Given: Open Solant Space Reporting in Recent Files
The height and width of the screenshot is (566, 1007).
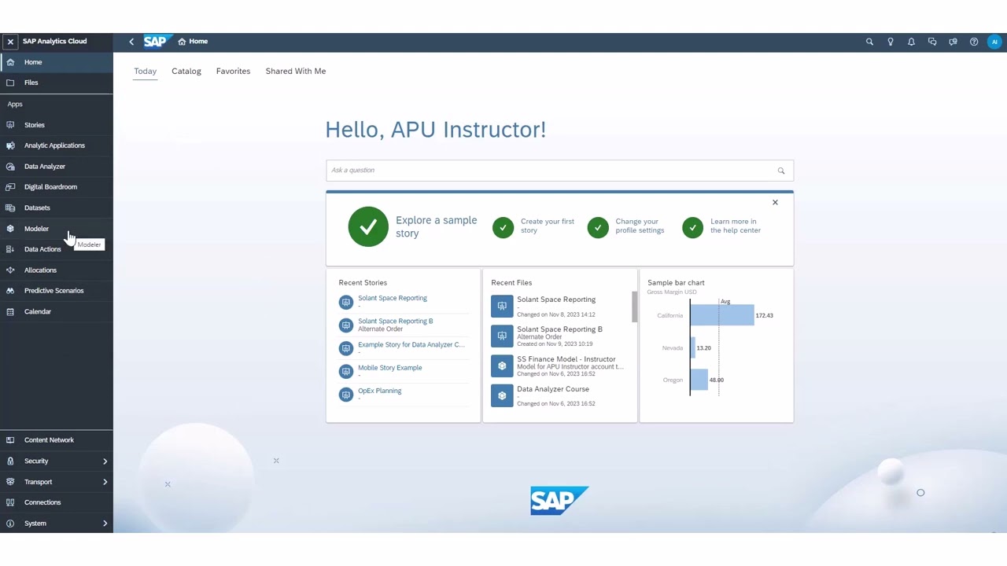Looking at the screenshot, I should click(x=556, y=300).
